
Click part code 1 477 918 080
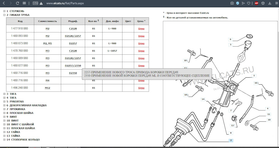click(19, 29)
